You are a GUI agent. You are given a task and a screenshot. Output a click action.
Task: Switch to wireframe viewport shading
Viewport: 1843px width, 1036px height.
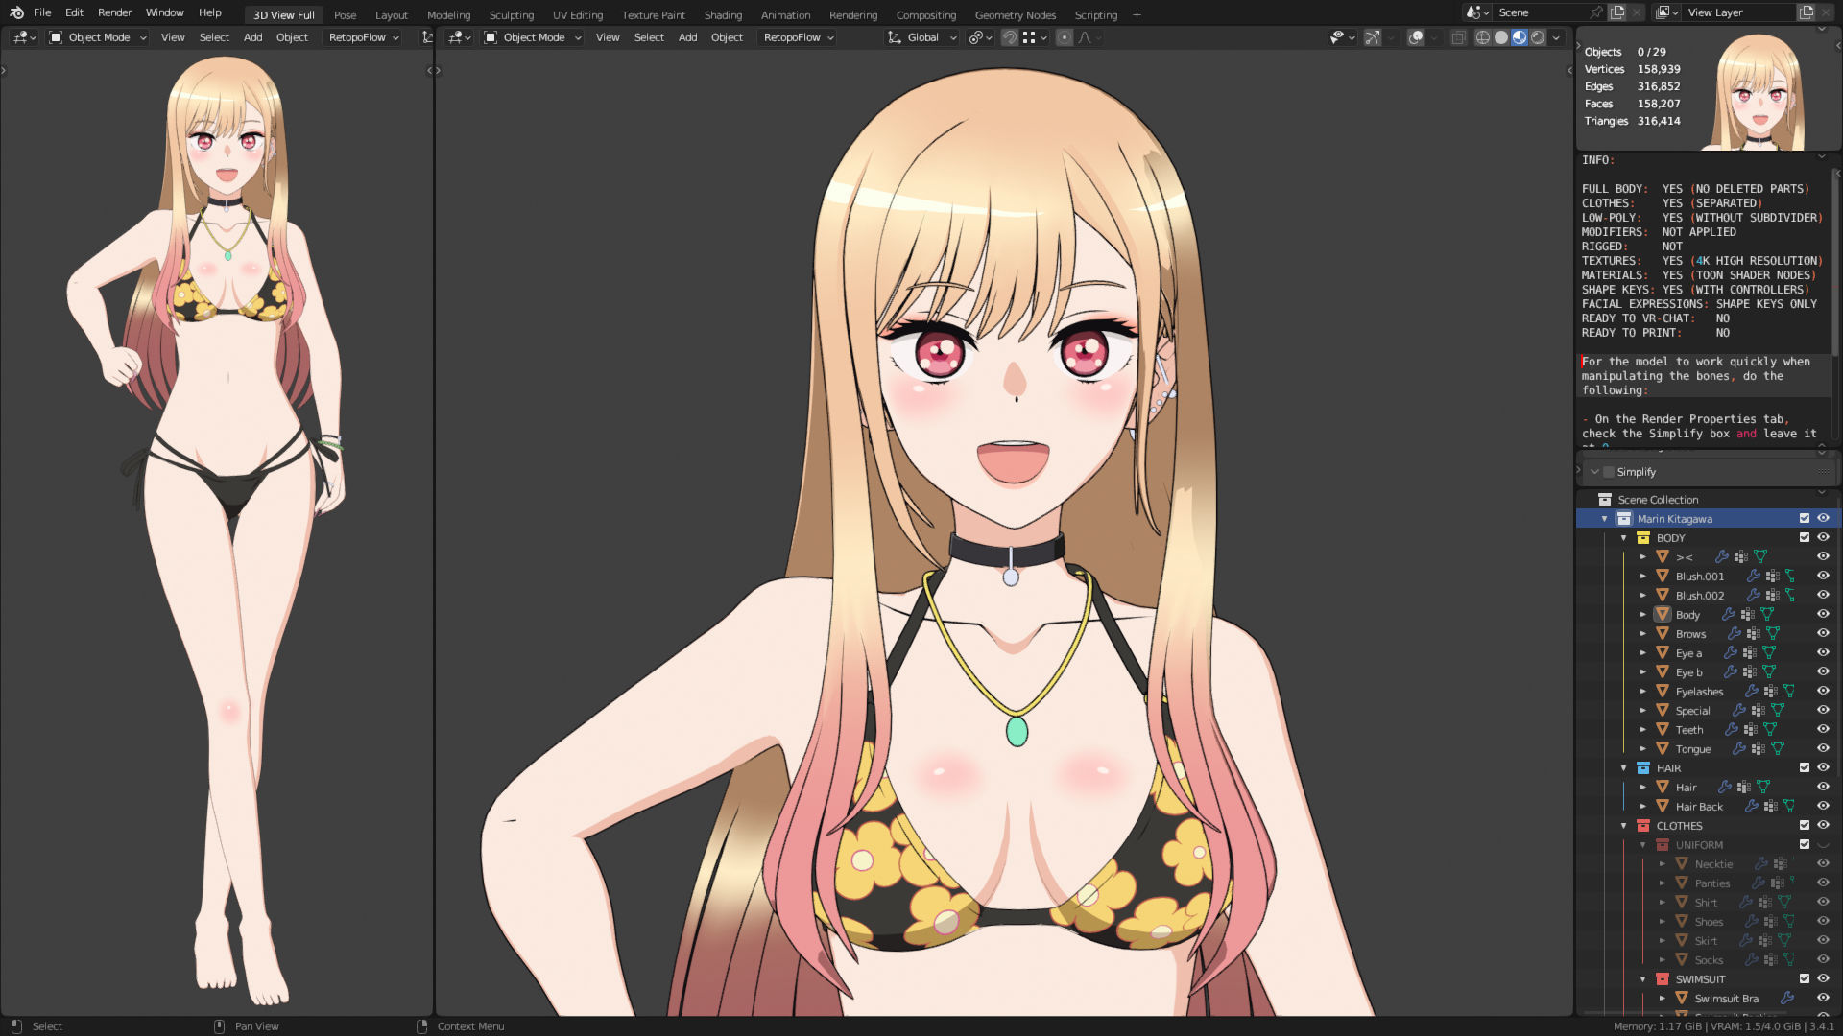1482,37
